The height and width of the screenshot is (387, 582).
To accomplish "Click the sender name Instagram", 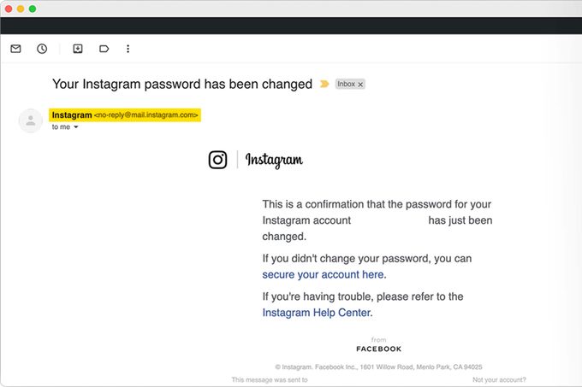I will click(72, 114).
